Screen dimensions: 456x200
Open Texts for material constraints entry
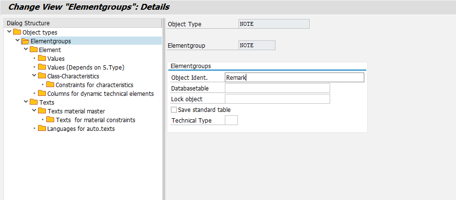pos(95,120)
